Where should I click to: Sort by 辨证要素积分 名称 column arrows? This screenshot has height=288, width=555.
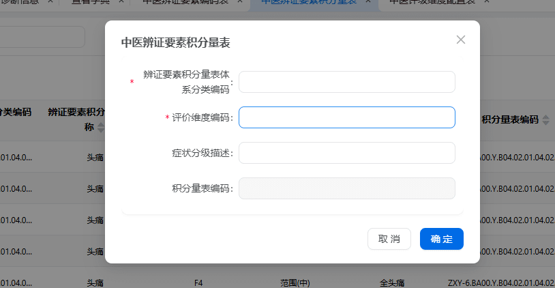point(101,127)
